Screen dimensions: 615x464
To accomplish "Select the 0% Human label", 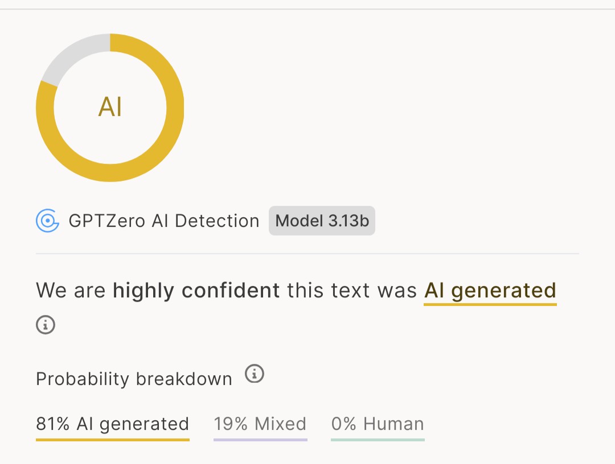I will (x=378, y=424).
